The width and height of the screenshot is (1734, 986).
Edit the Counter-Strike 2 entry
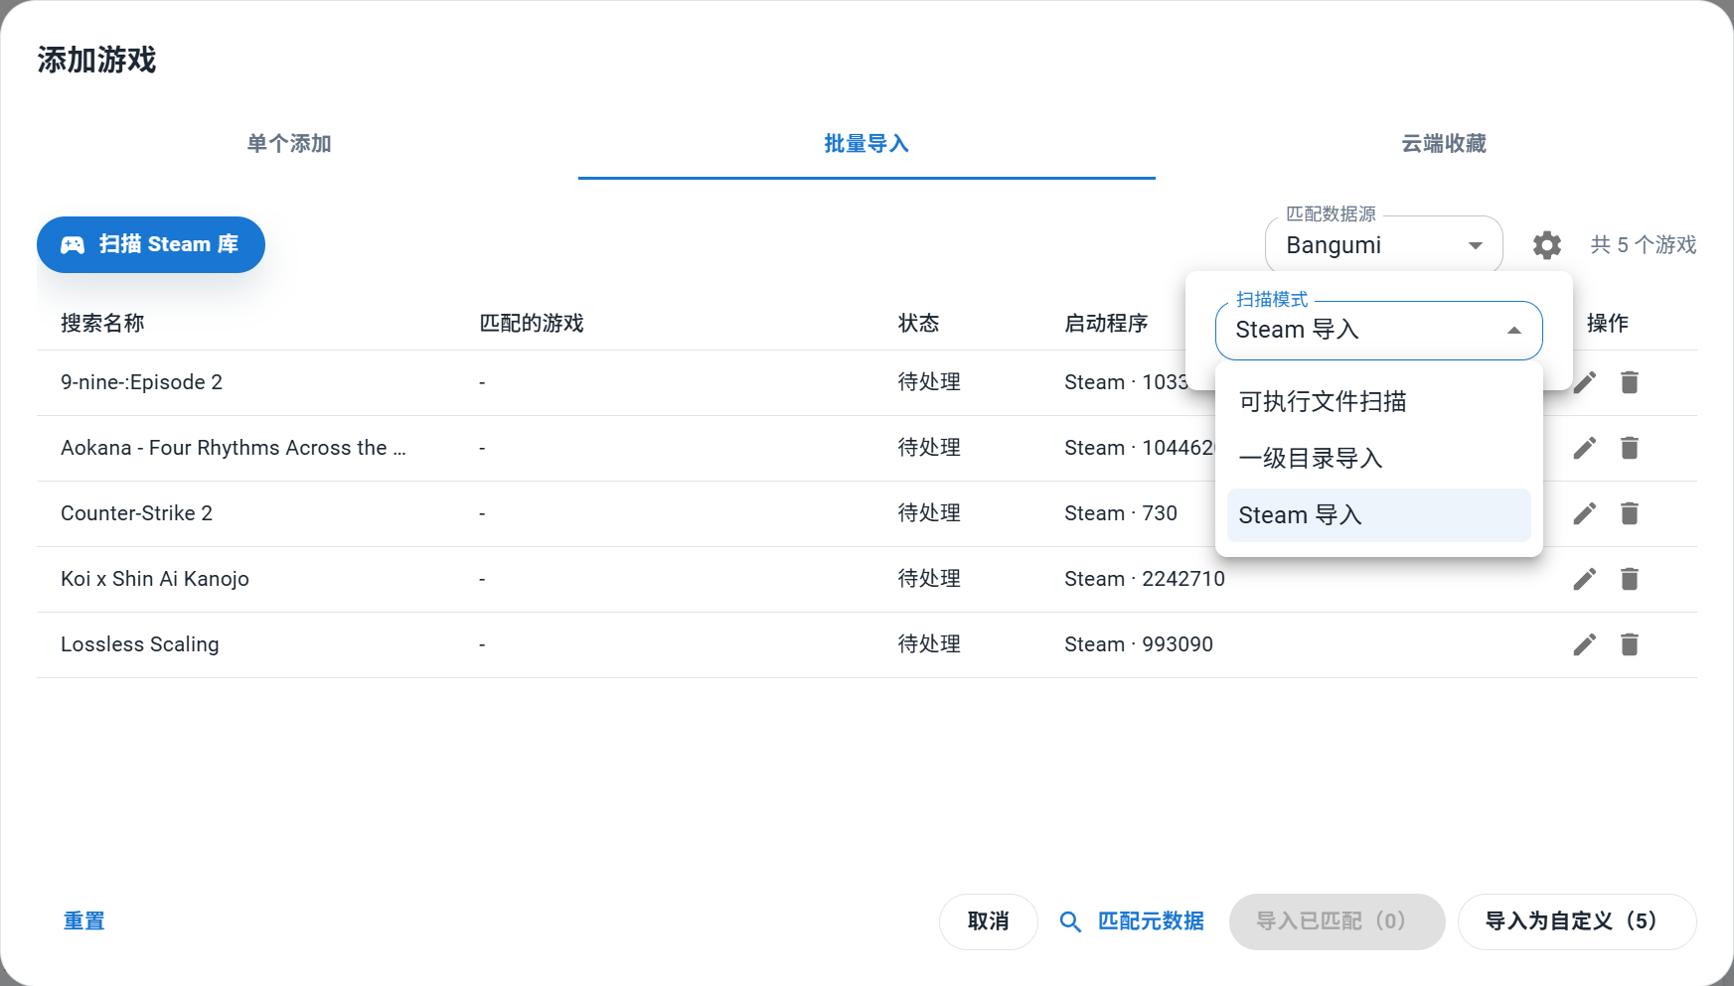tap(1585, 513)
